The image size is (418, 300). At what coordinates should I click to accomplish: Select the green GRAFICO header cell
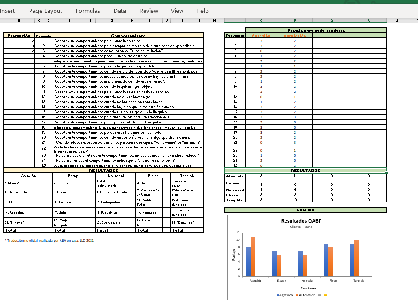pyautogui.click(x=305, y=210)
